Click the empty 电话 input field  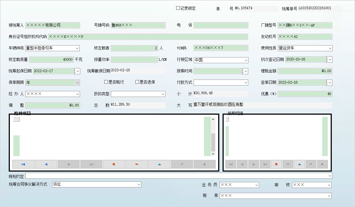click(221, 25)
